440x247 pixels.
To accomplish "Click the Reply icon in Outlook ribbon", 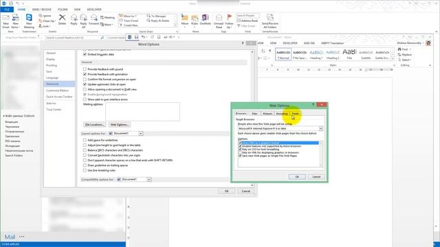I will [x=74, y=19].
